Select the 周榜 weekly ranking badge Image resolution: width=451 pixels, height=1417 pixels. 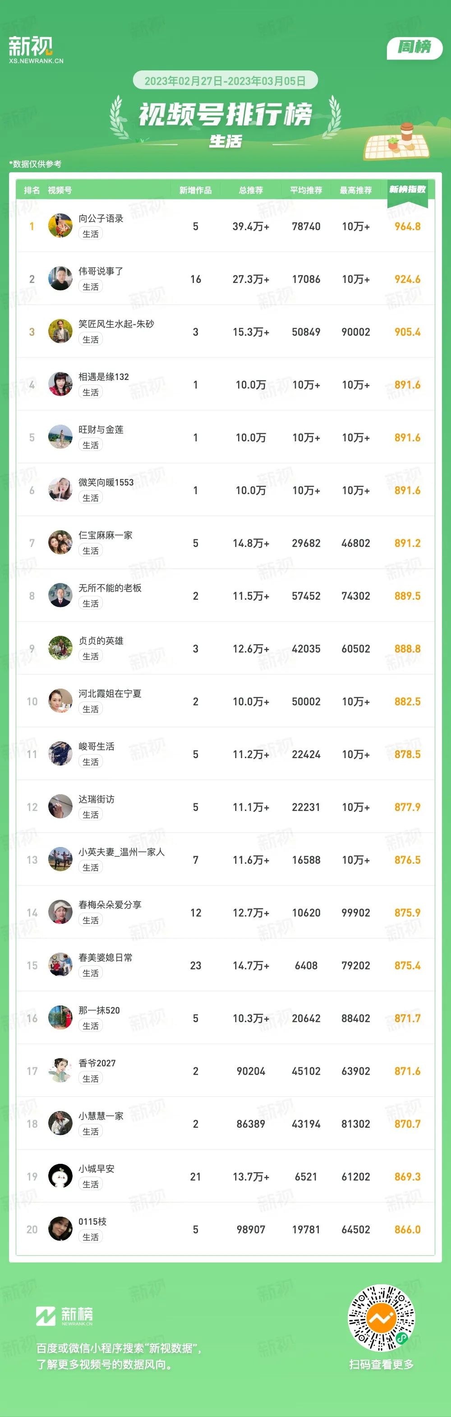(x=415, y=47)
